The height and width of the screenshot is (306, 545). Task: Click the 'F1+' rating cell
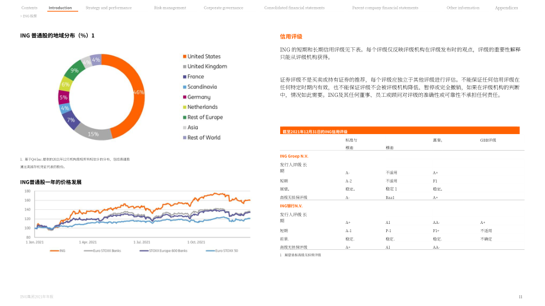coord(436,231)
